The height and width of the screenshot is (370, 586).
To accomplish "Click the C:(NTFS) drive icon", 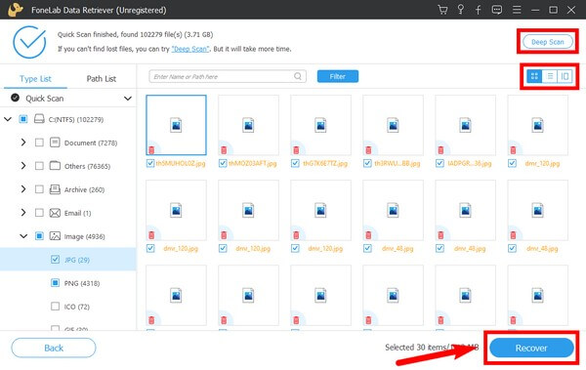I will click(39, 119).
